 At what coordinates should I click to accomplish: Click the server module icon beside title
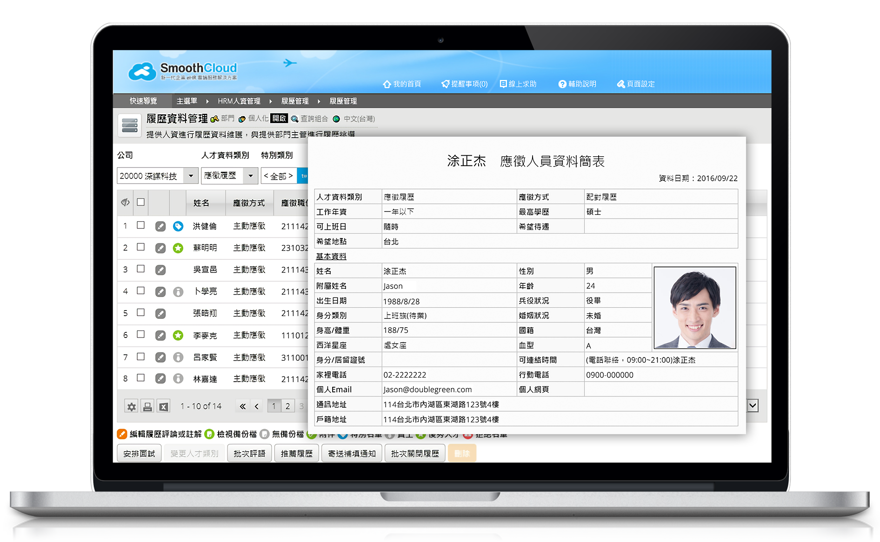point(129,126)
